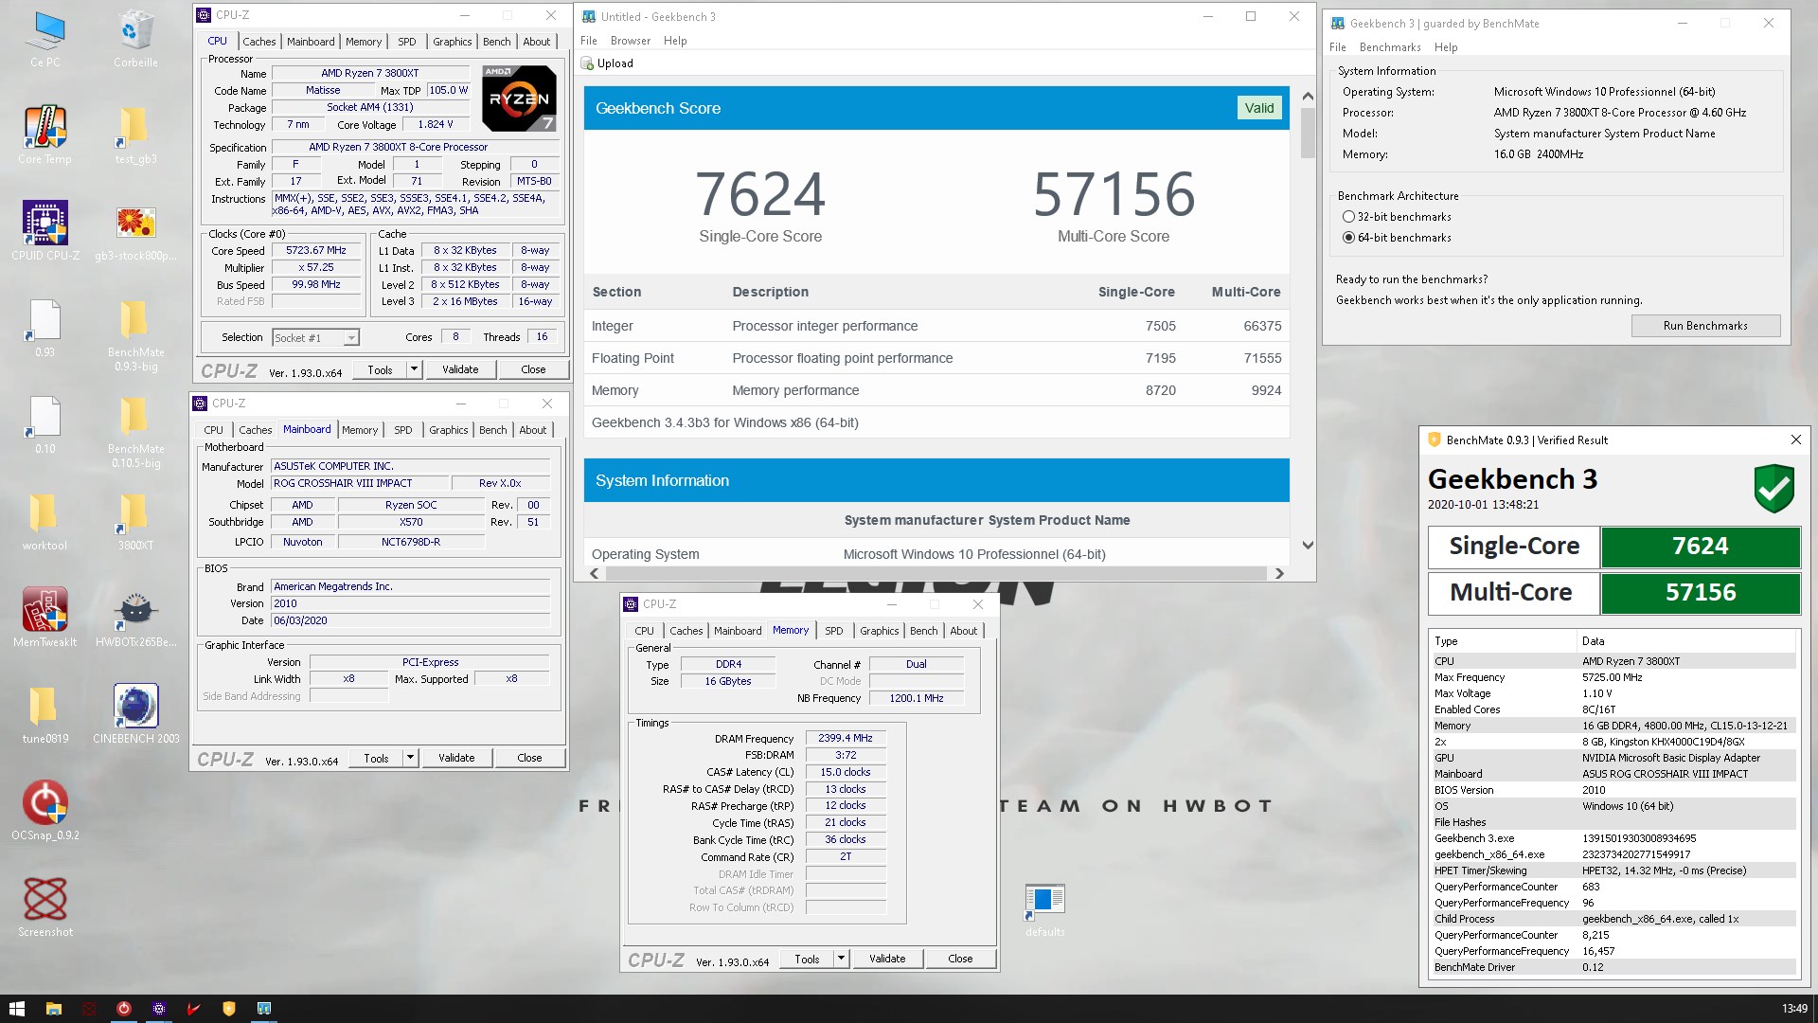Close the BenchMate Verified Result panel
Viewport: 1818px width, 1023px height.
click(x=1796, y=440)
